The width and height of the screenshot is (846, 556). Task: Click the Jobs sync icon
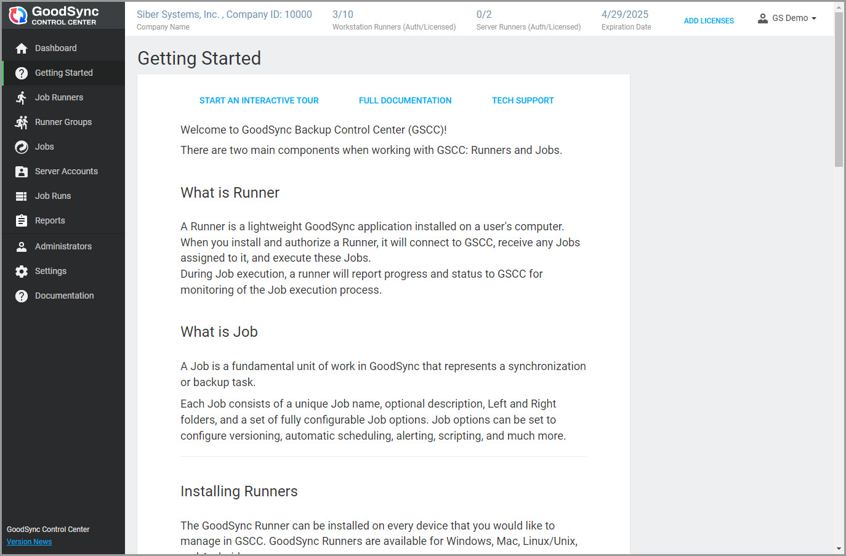[22, 147]
